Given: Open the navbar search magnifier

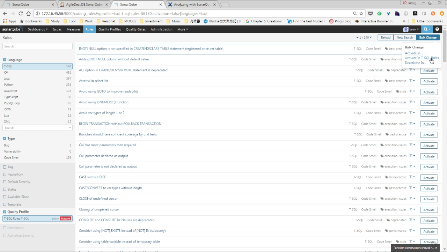Looking at the screenshot, I should tap(425, 29).
